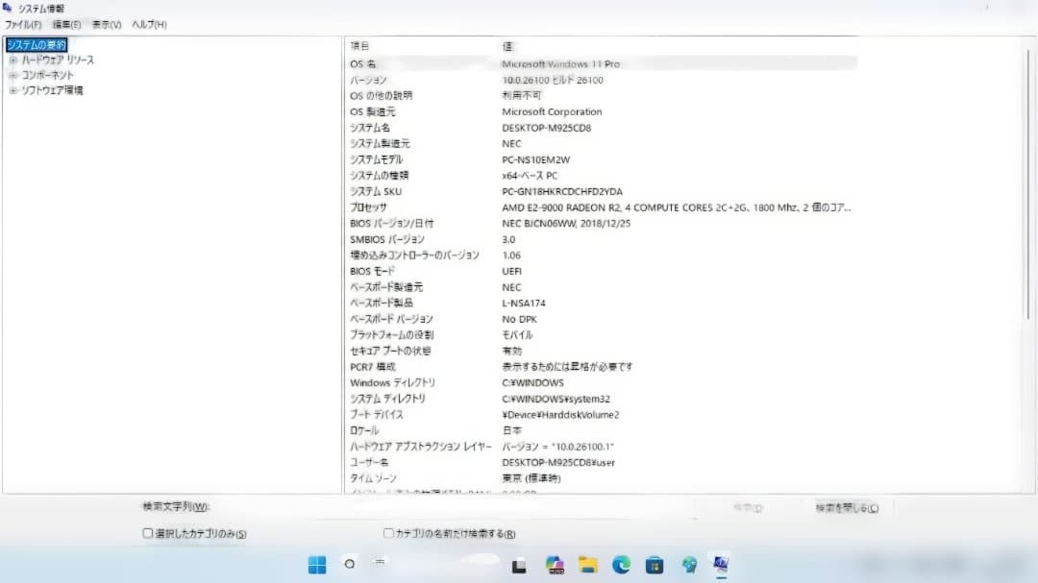The height and width of the screenshot is (583, 1038).
Task: Open the Microsoft Store from the taskbar
Action: (x=654, y=566)
